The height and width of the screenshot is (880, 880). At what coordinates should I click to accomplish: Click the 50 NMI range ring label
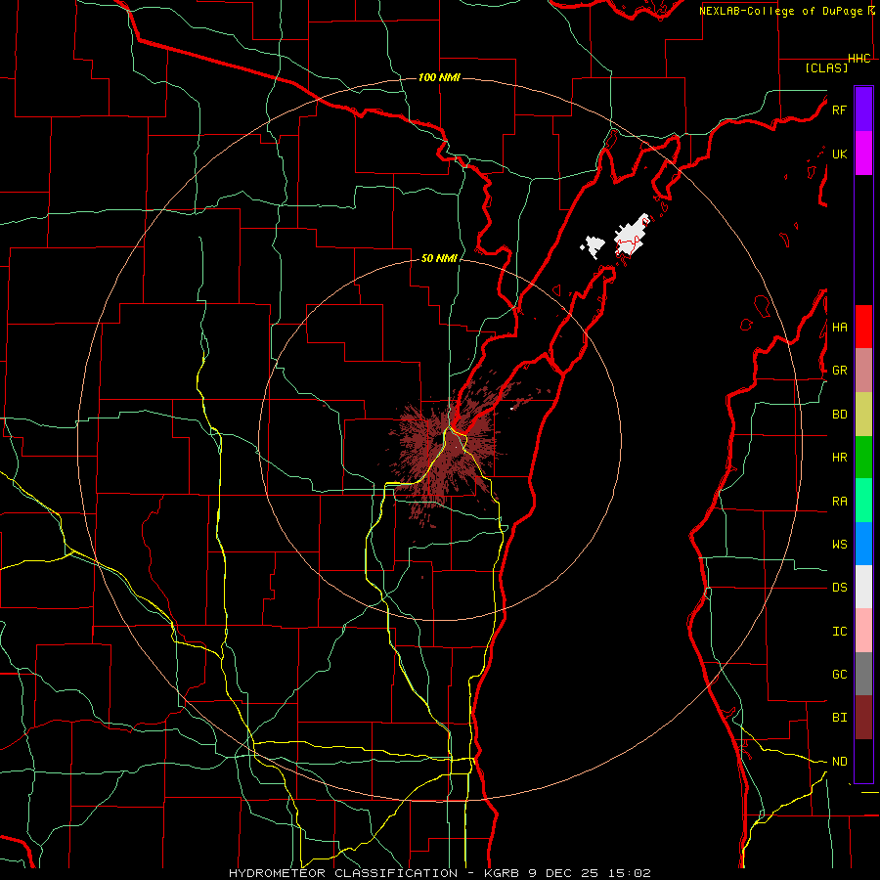(x=439, y=258)
